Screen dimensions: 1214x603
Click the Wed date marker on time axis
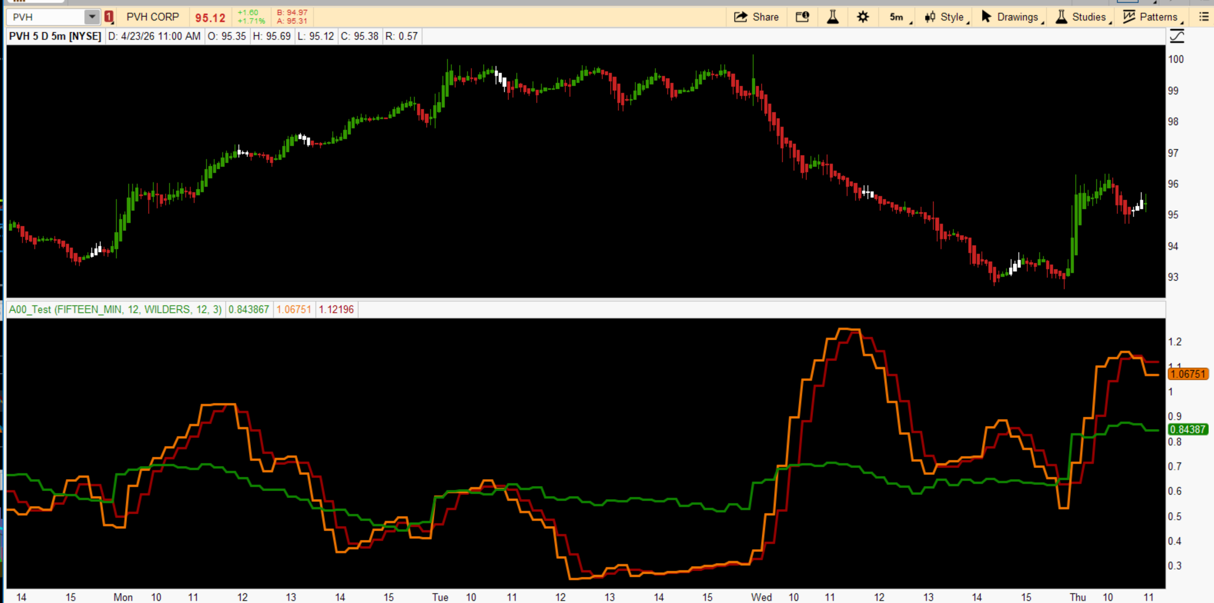(761, 597)
